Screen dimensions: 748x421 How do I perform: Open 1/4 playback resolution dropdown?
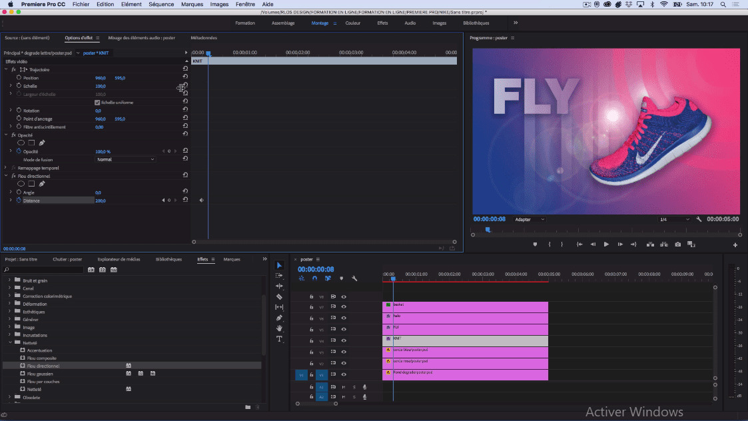[x=675, y=220]
